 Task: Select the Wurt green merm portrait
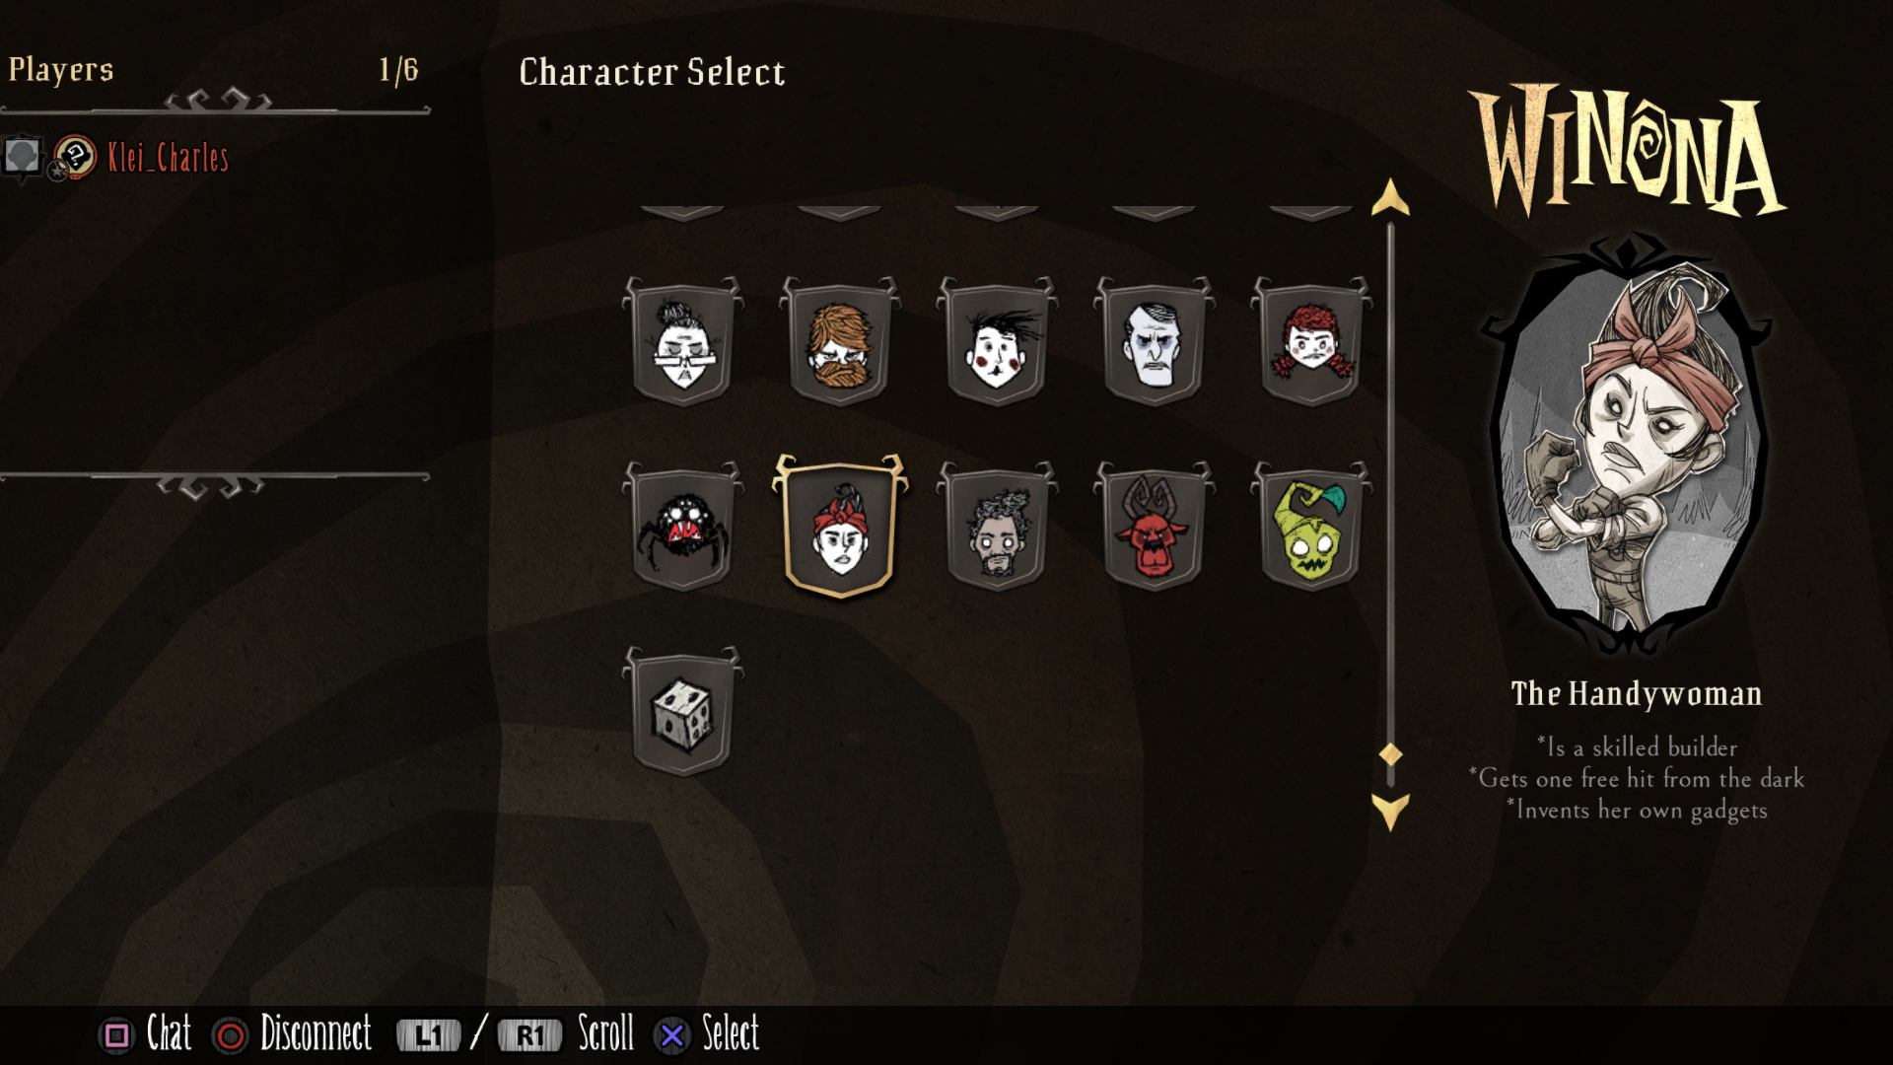[x=1311, y=528]
